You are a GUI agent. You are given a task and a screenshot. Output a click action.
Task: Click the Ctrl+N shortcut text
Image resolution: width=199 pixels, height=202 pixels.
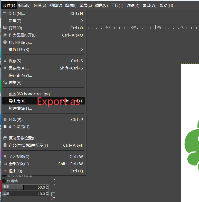tap(77, 14)
